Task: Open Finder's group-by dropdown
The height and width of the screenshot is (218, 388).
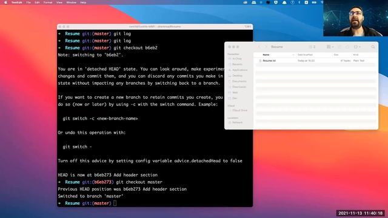Action: click(330, 47)
